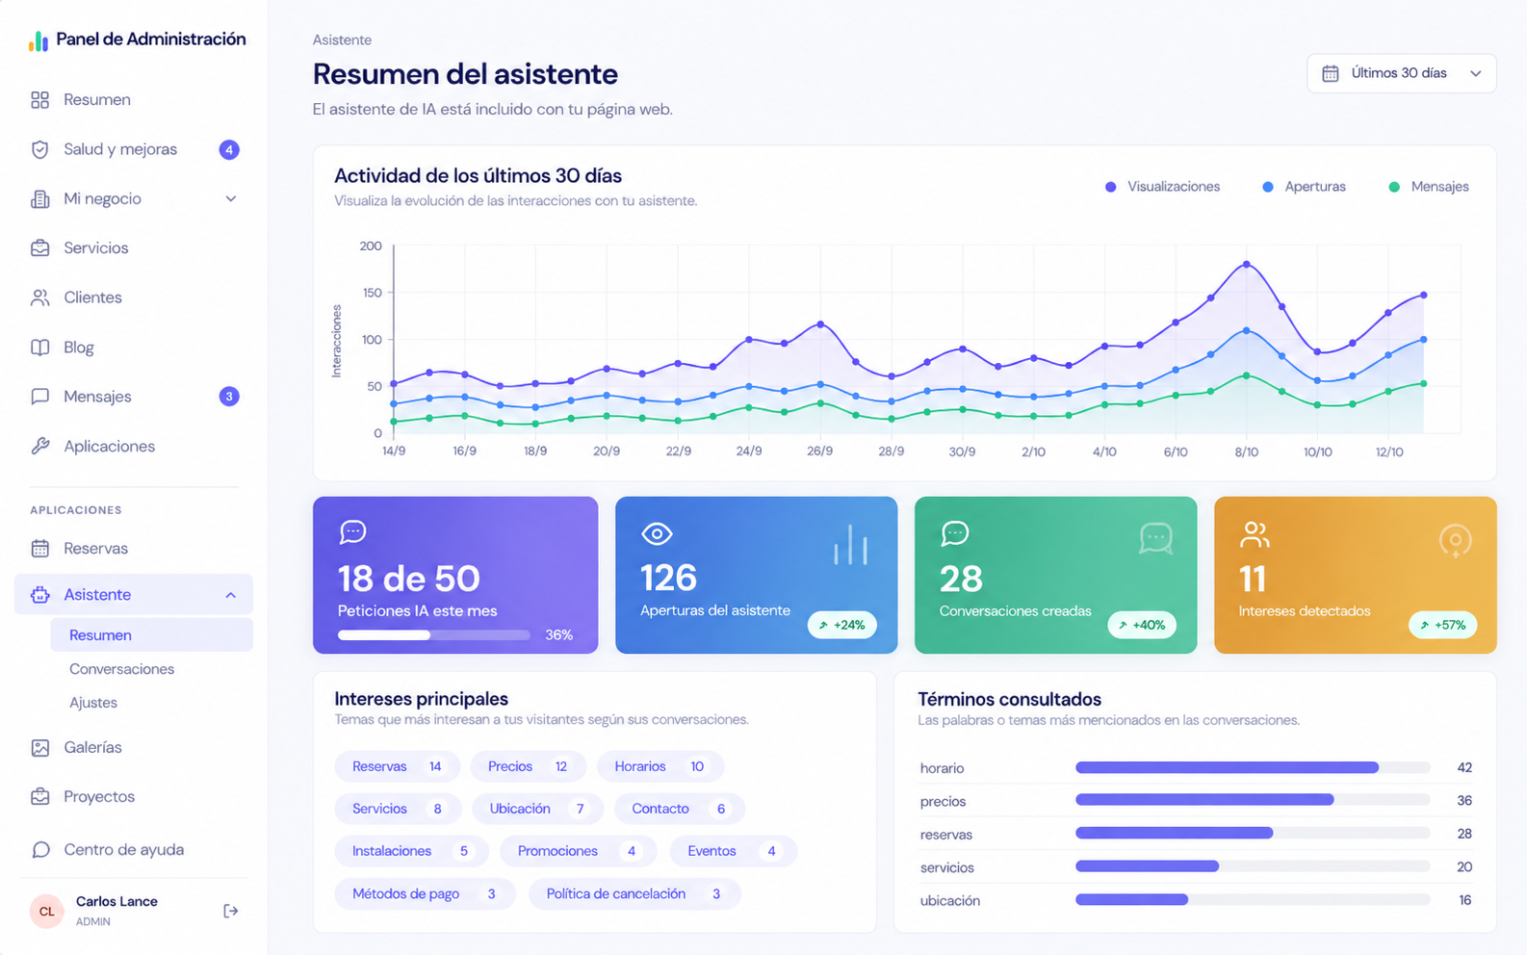Viewport: 1527px width, 955px height.
Task: Click the Salud y mejoras shield icon
Action: coord(39,149)
